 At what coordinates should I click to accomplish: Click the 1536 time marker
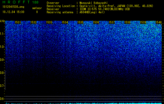[x=96, y=22]
